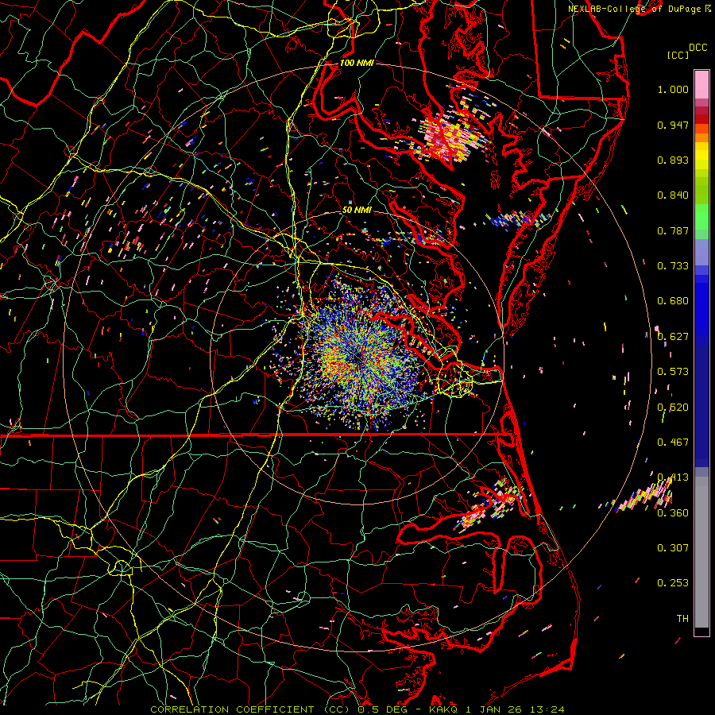The width and height of the screenshot is (715, 715).
Task: Select the [CC] units label above the scale
Action: point(678,55)
